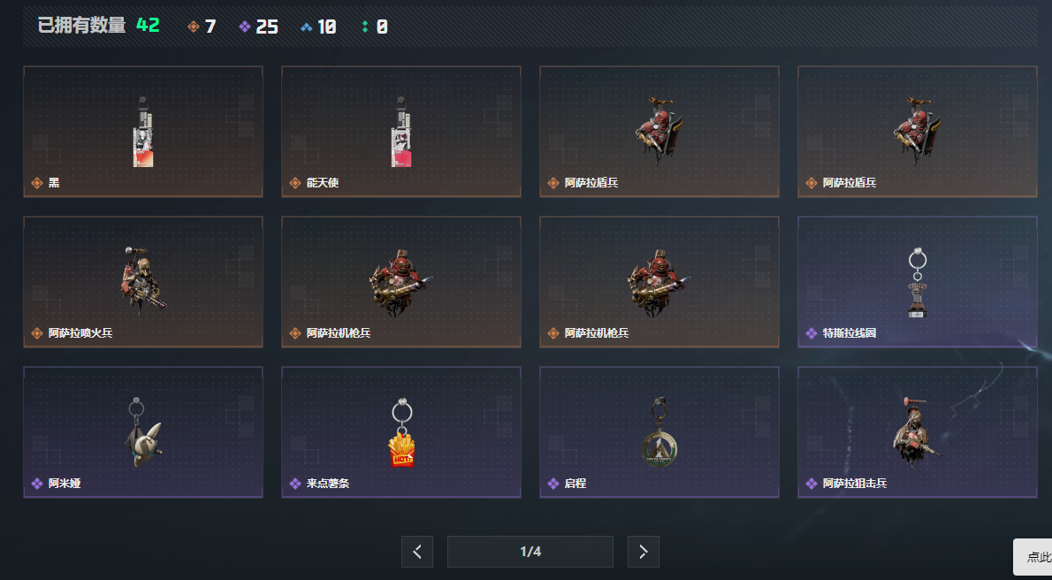Click the 阿米娅 rabbit keychain icon
The image size is (1052, 580).
tap(142, 431)
